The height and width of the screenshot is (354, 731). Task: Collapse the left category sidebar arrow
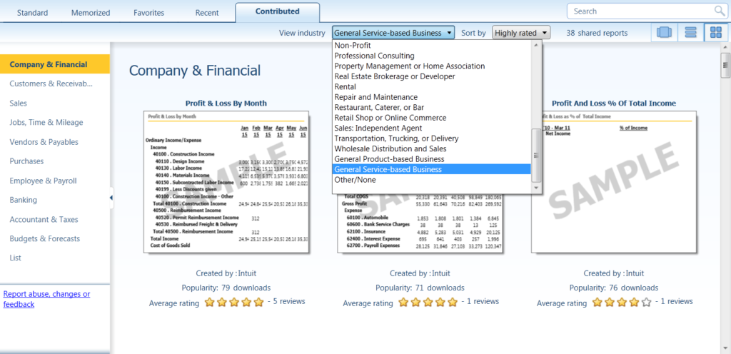pos(111,198)
